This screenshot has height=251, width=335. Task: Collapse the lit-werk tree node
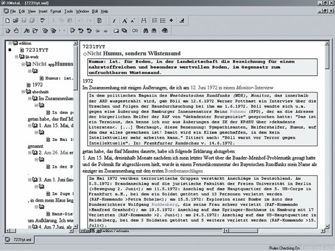pos(16,57)
